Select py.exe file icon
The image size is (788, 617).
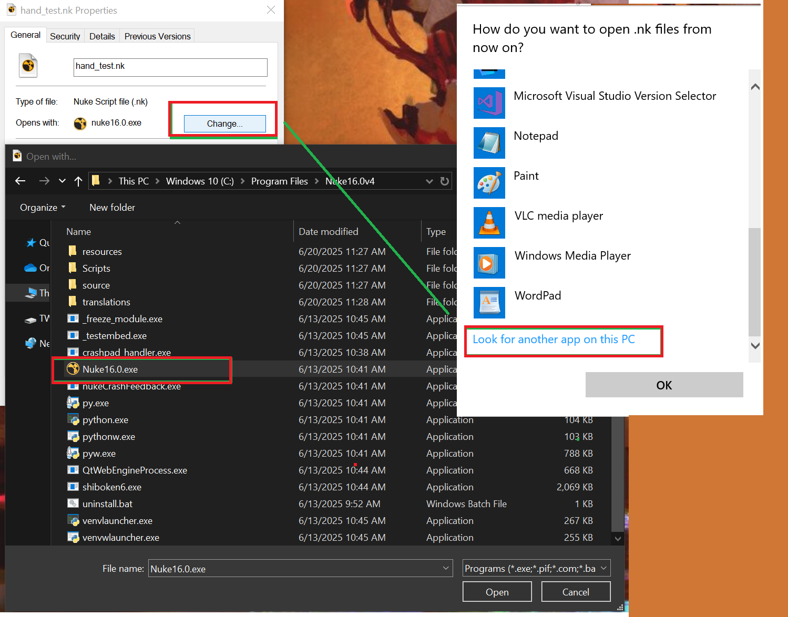click(x=73, y=403)
